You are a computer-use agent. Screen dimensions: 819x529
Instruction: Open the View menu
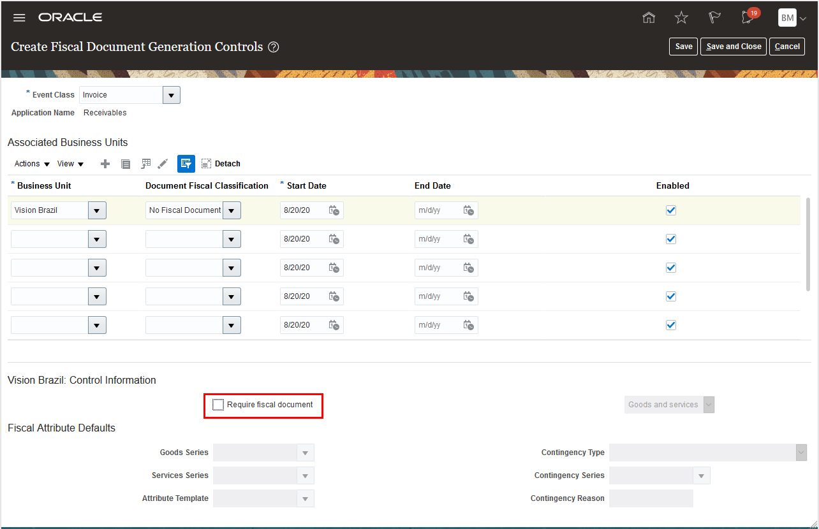pos(70,164)
